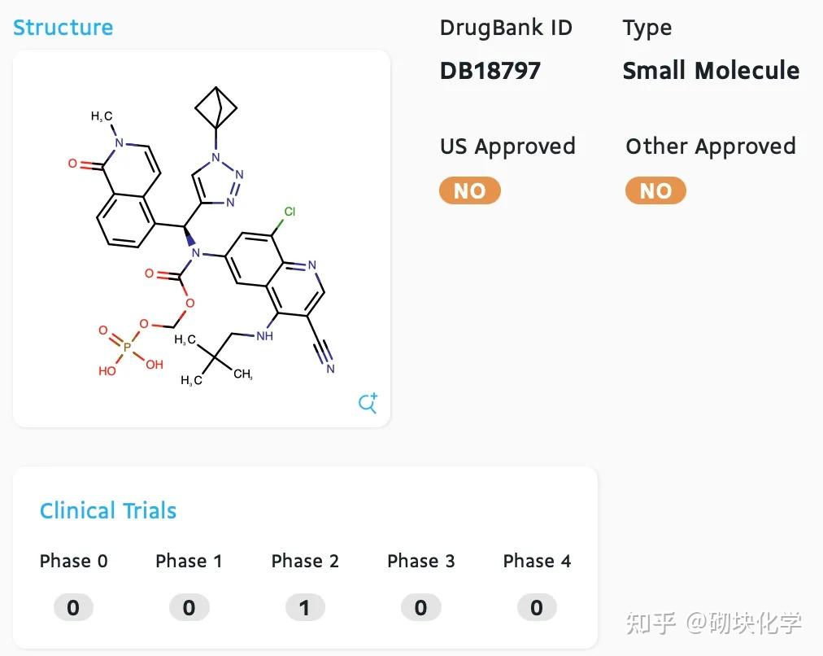Click the US Approved label
Viewport: 823px width, 656px height.
point(507,147)
